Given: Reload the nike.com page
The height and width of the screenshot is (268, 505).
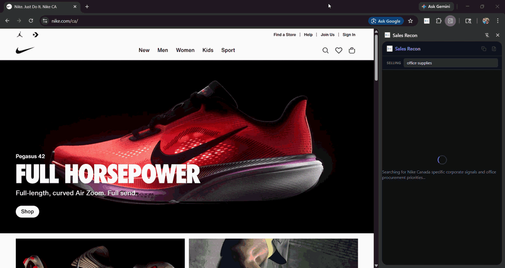Looking at the screenshot, I should pyautogui.click(x=31, y=20).
